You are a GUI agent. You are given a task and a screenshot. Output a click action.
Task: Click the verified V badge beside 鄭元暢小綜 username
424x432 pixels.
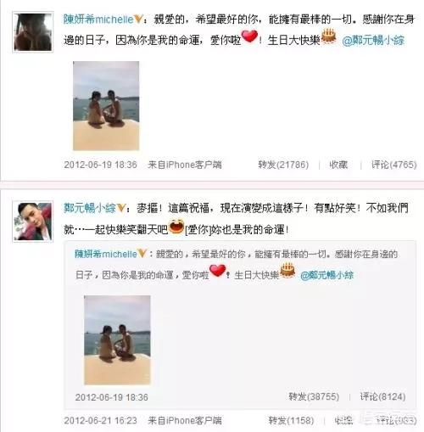coord(121,208)
